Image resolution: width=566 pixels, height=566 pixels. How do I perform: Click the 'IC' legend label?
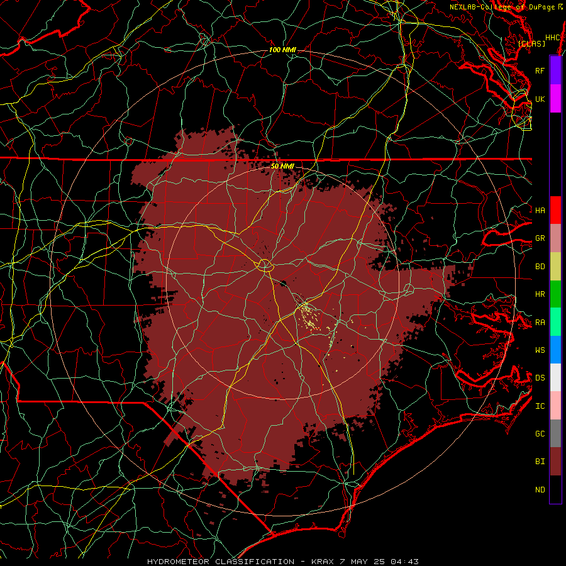coord(540,406)
